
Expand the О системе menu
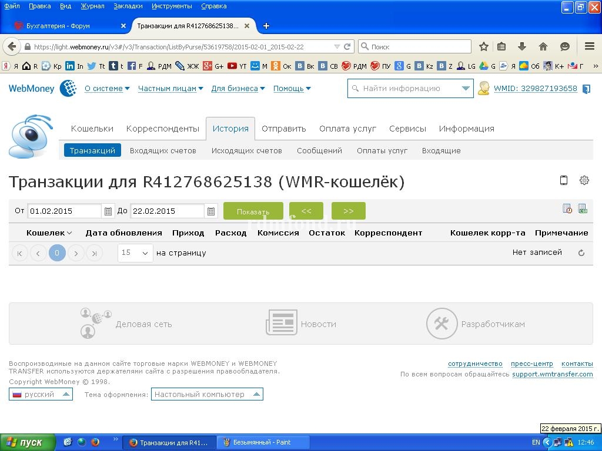click(107, 89)
